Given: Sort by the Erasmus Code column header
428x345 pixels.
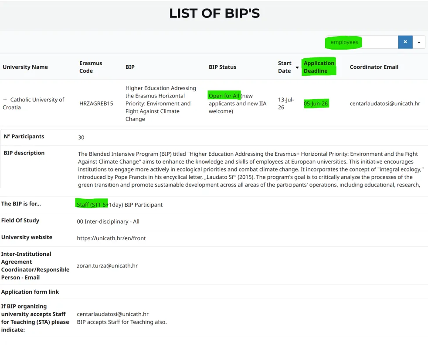Looking at the screenshot, I should tap(91, 67).
